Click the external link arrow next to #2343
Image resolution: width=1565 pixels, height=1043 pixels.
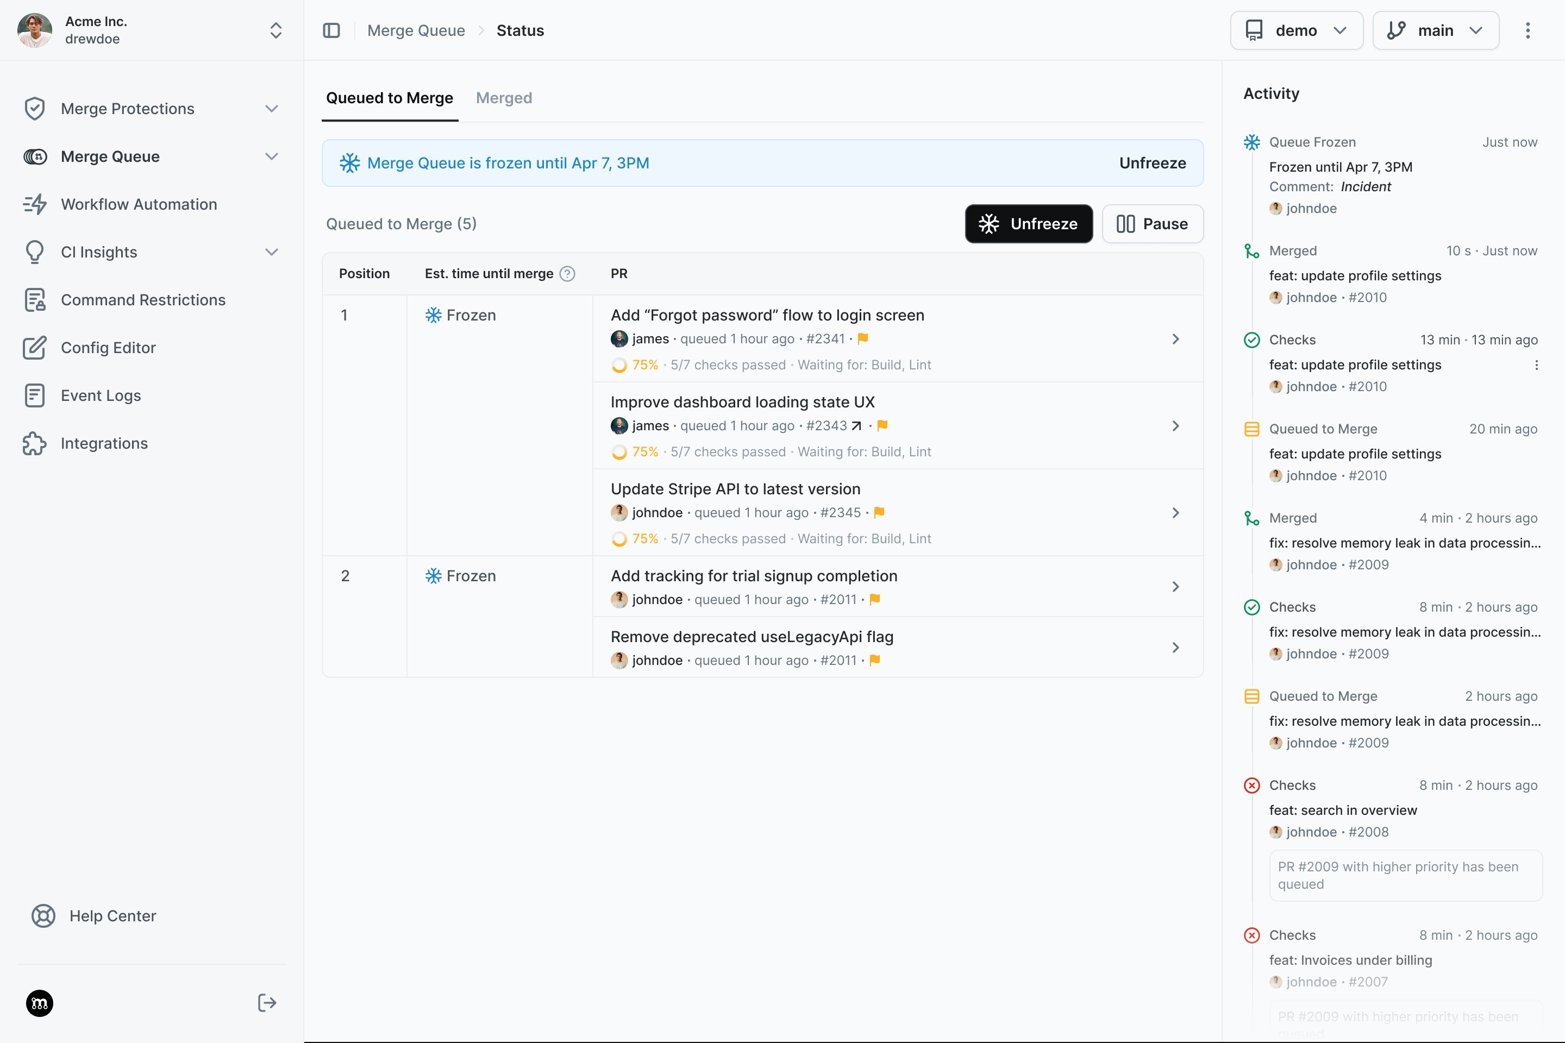coord(856,426)
